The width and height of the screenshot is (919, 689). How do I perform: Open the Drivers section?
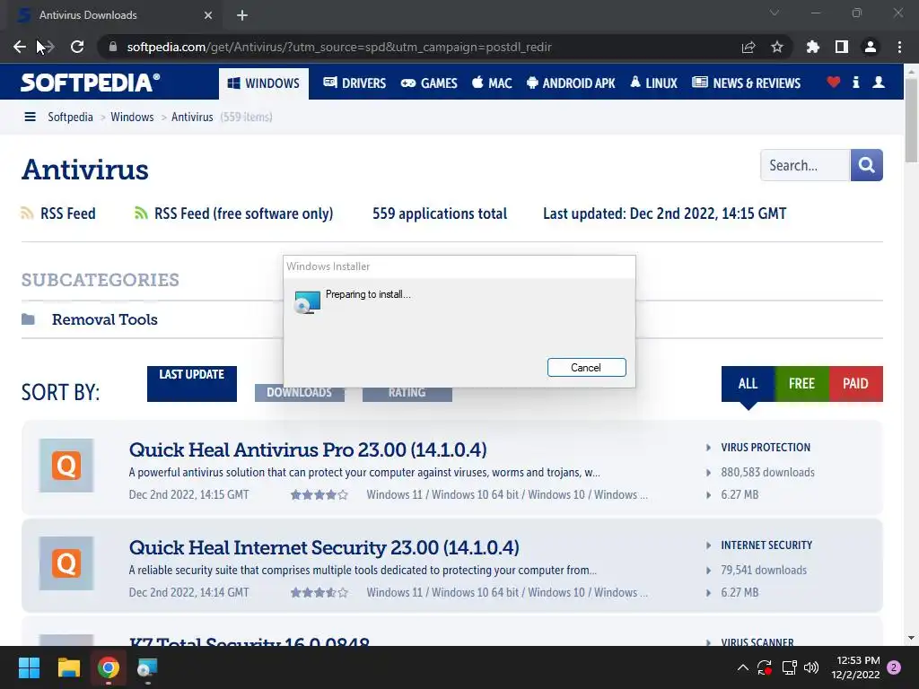(x=354, y=83)
